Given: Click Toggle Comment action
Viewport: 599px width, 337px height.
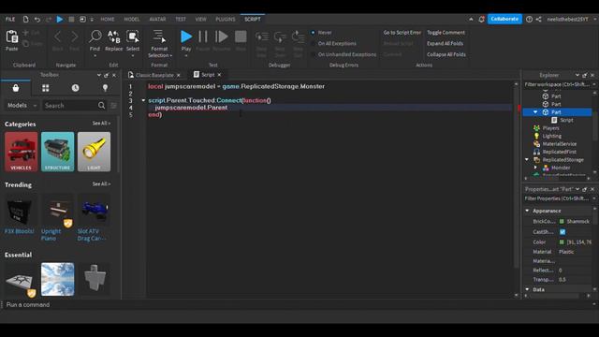Looking at the screenshot, I should point(446,33).
